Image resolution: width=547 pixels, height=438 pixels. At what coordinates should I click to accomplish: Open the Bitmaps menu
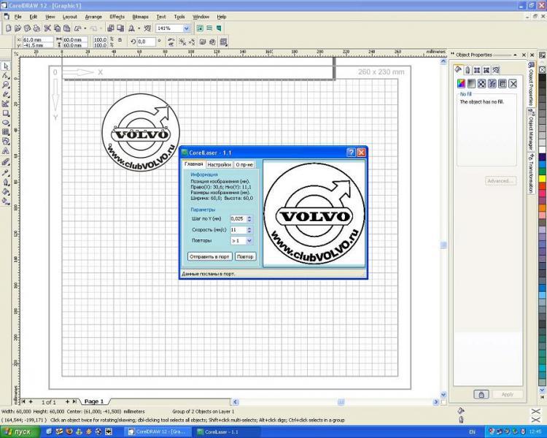click(x=140, y=16)
